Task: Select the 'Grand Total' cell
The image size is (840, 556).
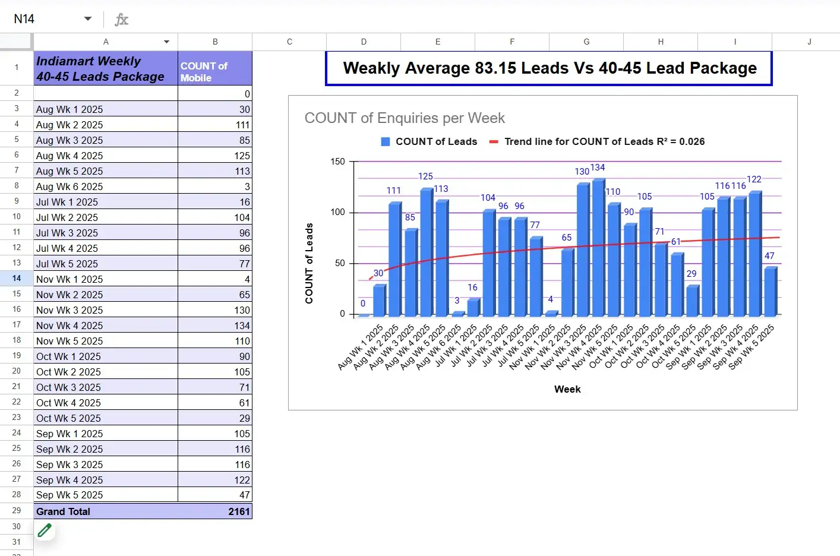Action: click(106, 511)
